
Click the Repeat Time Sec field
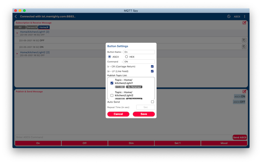pos(145,107)
